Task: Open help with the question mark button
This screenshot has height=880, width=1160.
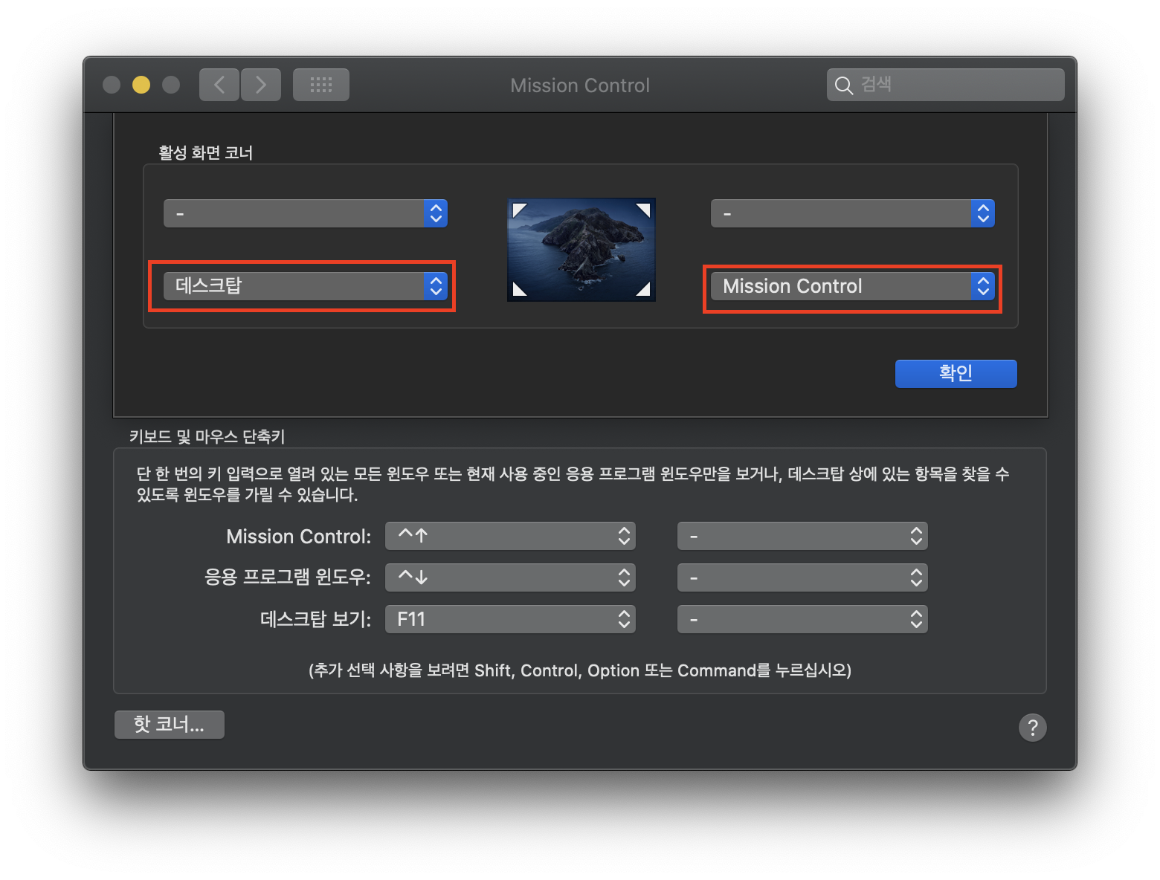Action: coord(1032,728)
